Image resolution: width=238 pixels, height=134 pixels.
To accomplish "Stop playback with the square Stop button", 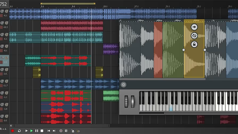I will click(42, 131).
